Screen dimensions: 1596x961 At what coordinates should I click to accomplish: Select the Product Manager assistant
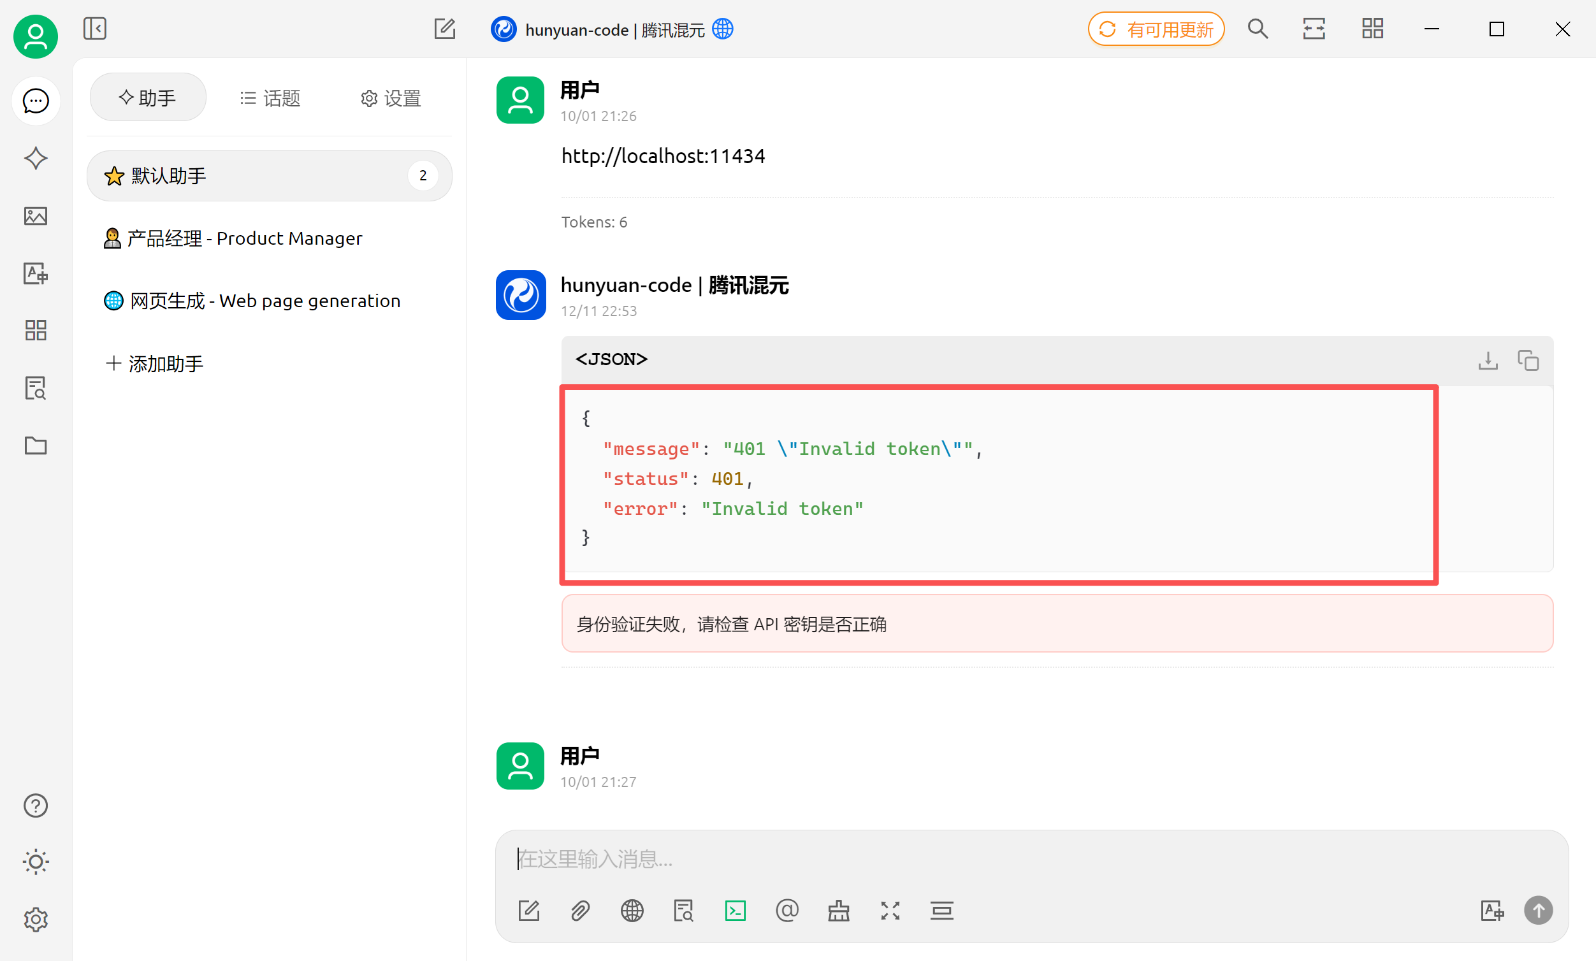coord(233,238)
